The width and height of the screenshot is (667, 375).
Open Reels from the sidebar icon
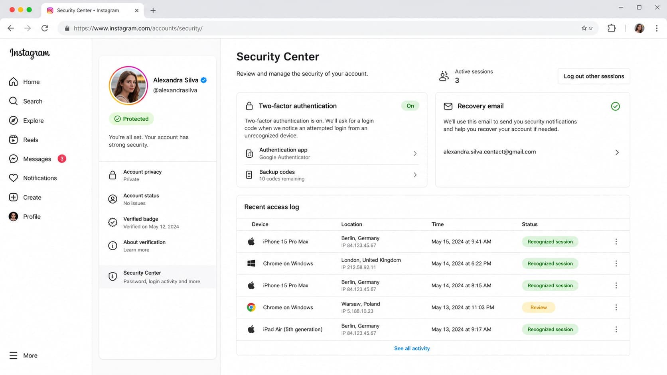[x=13, y=140]
